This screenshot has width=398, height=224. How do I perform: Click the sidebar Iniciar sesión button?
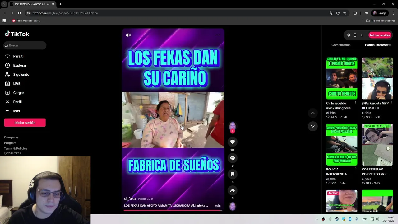pyautogui.click(x=25, y=123)
